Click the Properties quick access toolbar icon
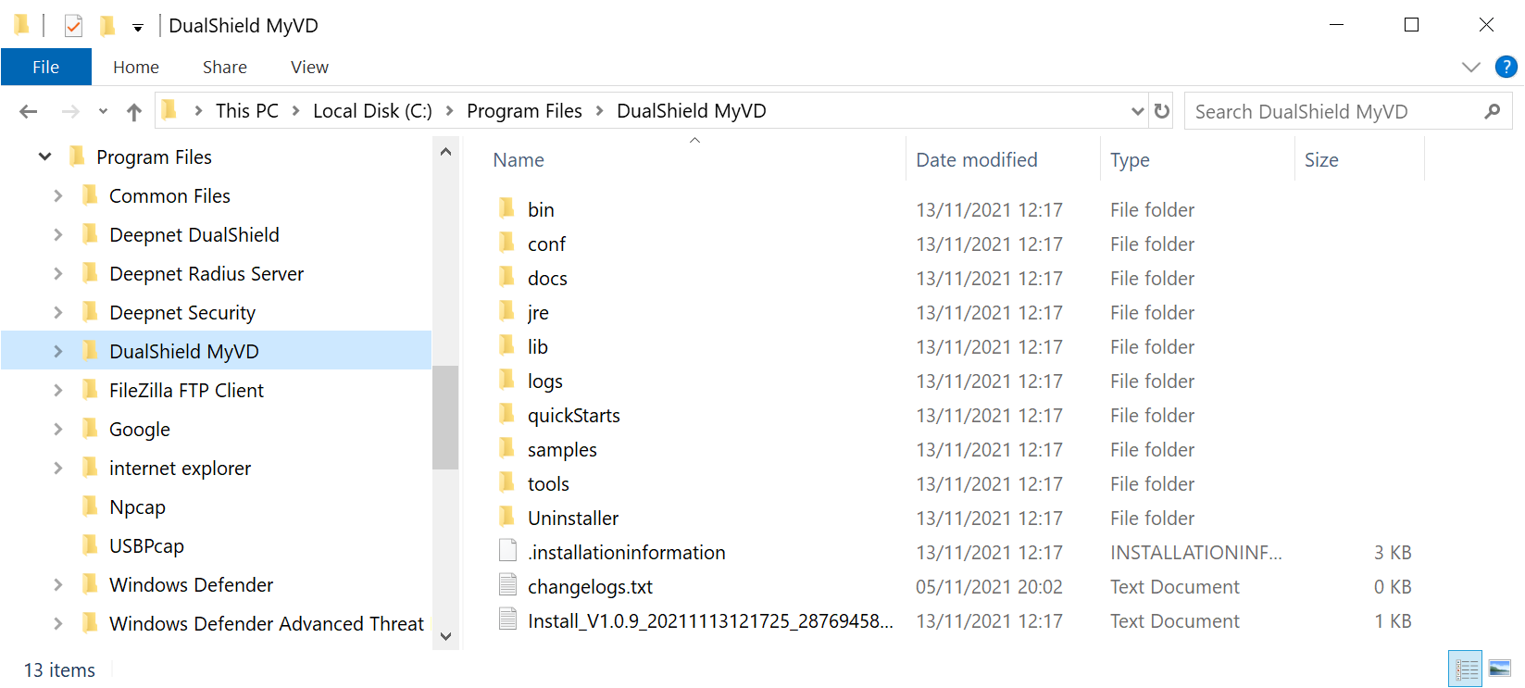The width and height of the screenshot is (1525, 688). coord(74,26)
